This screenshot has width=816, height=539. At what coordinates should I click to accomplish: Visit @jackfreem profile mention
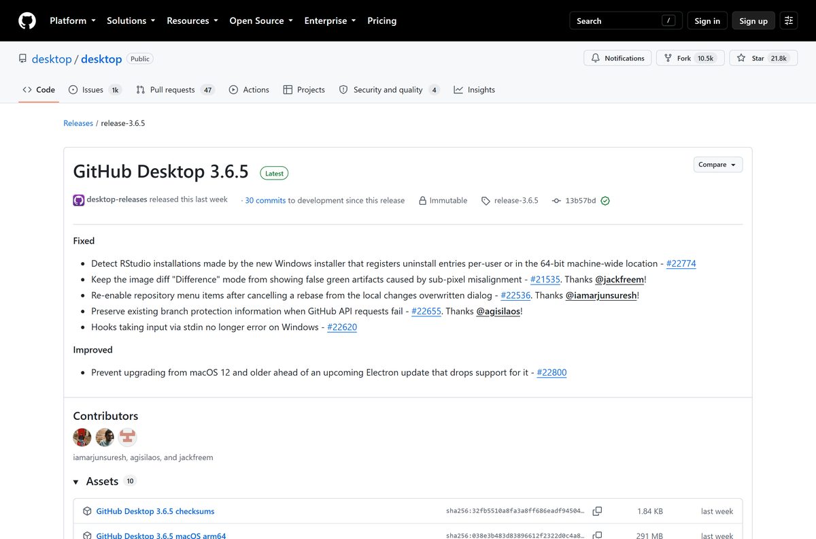619,279
